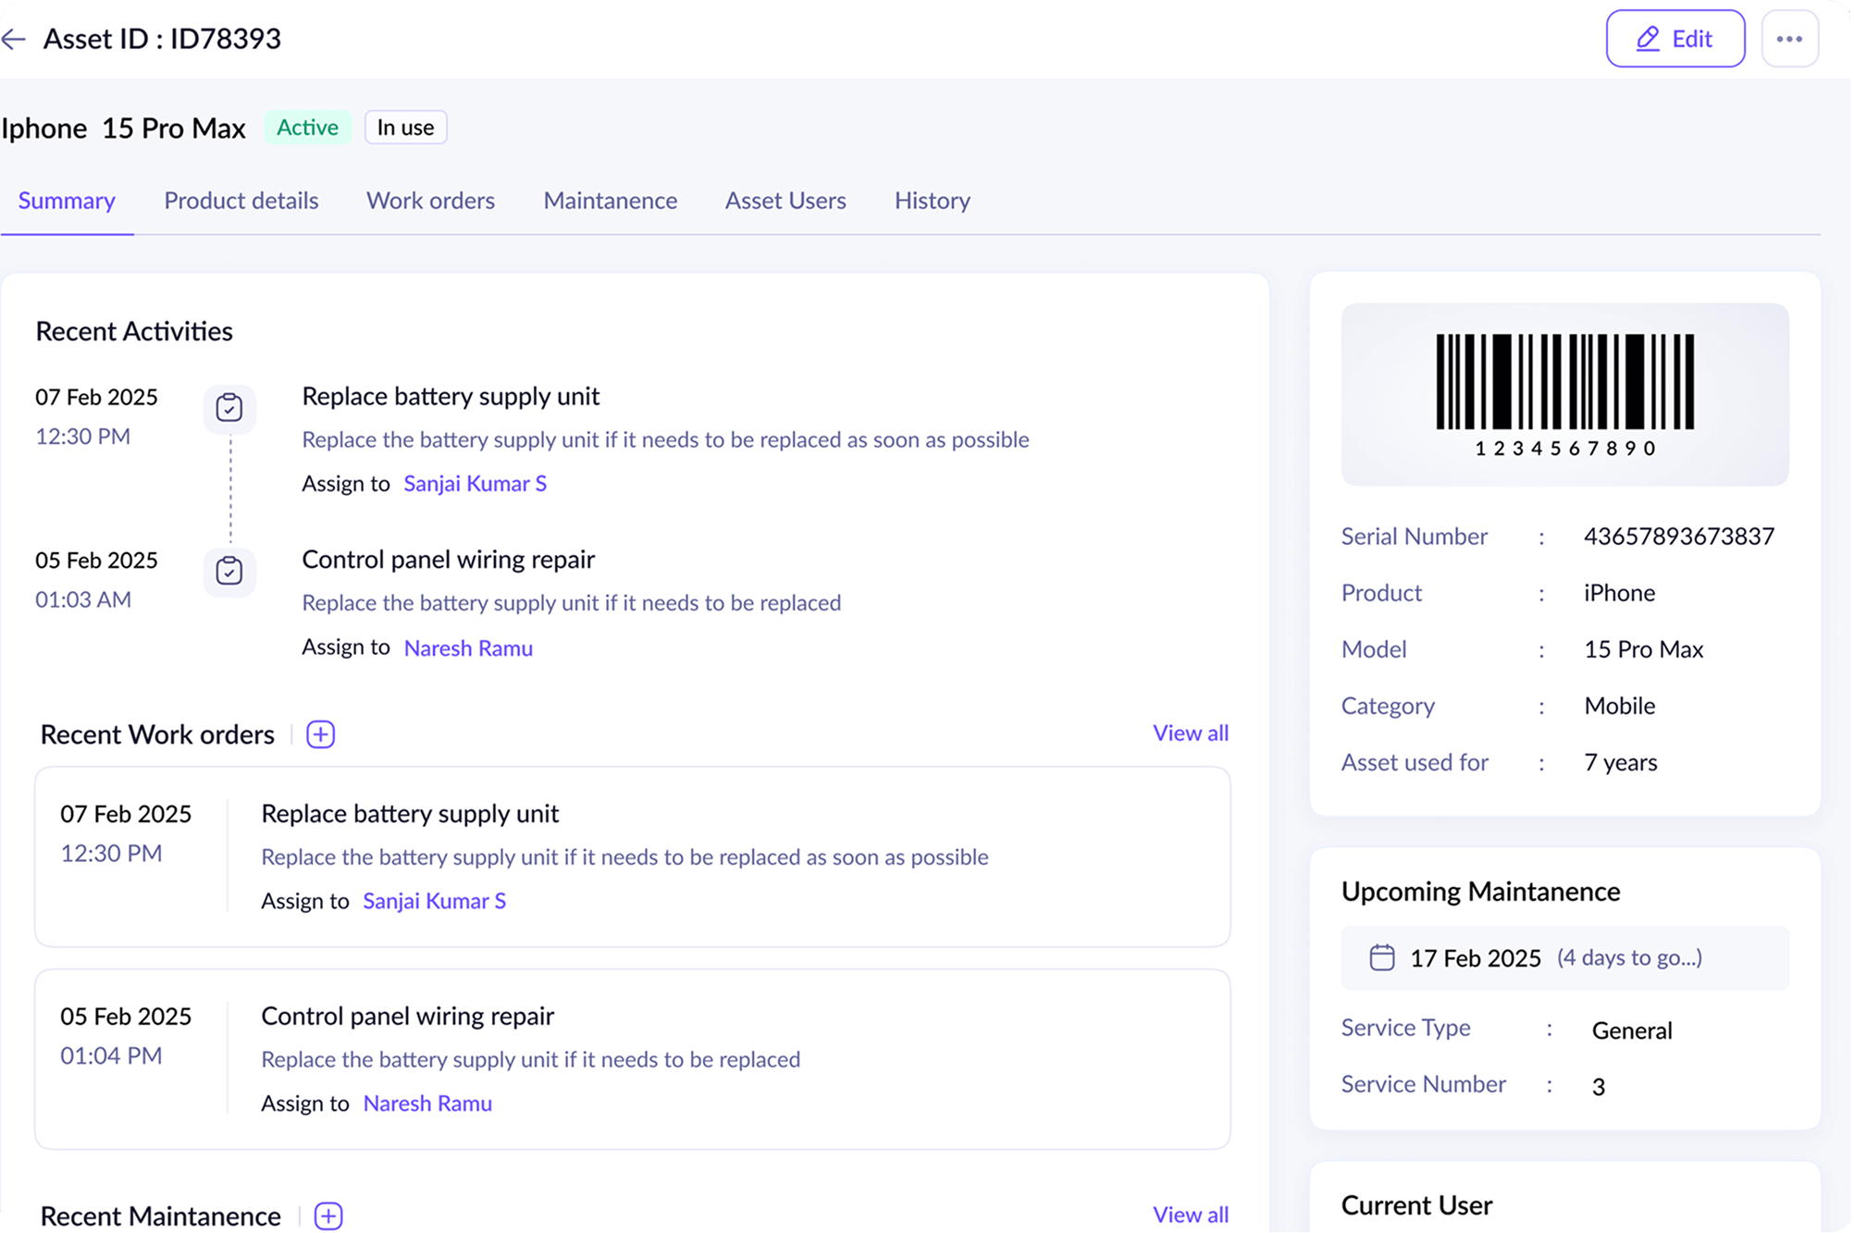The image size is (1854, 1233).
Task: Click the 07 Feb activity clipboard check icon
Action: tap(229, 408)
